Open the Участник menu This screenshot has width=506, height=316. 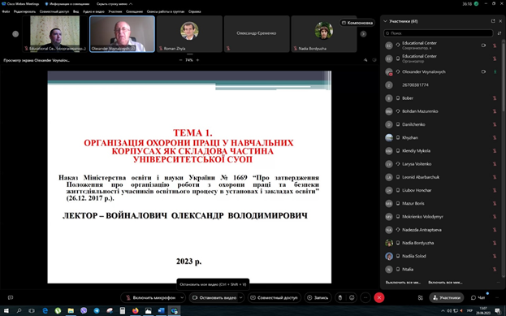[115, 11]
